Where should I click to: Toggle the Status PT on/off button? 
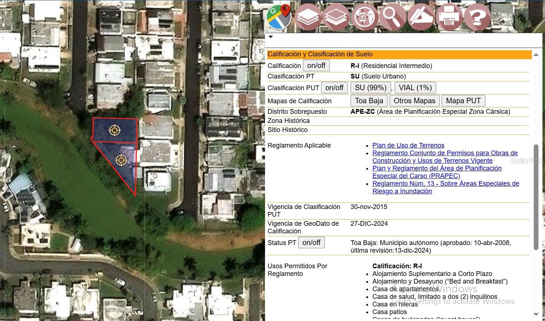click(311, 242)
